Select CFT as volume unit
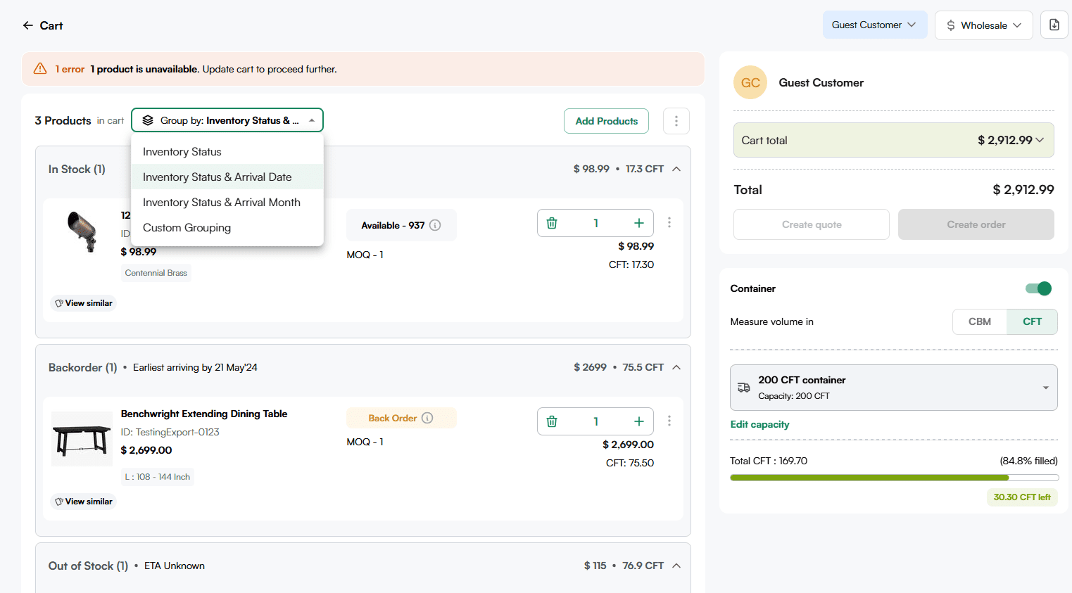 [x=1032, y=321]
